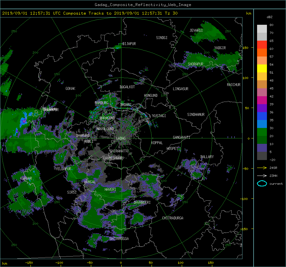
Task: Click the SIRSI city label
Action: coord(72,192)
